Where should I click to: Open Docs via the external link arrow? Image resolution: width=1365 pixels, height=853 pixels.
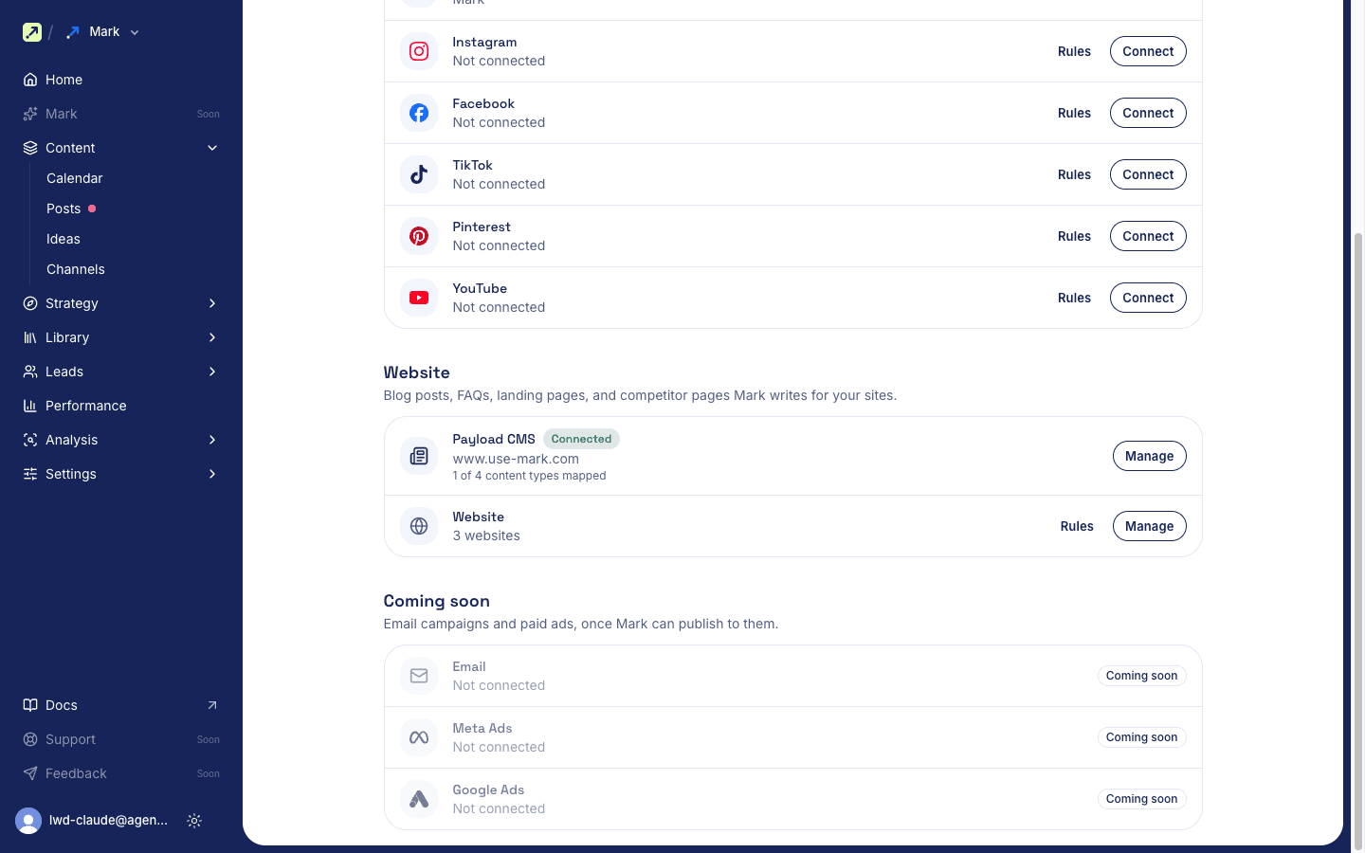[212, 705]
